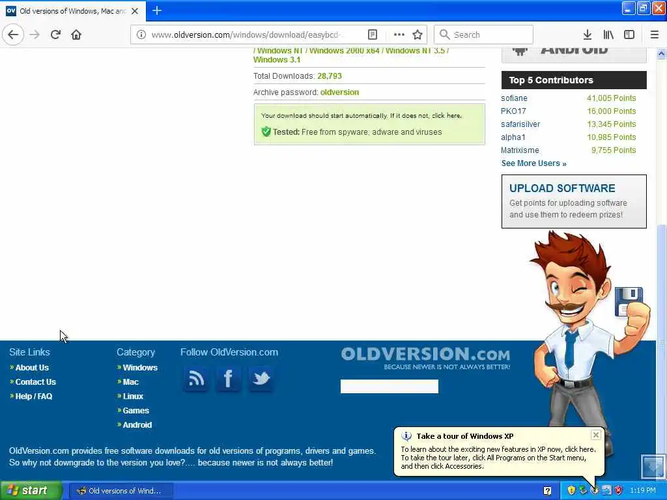
Task: Click the yellow security shield tray icon
Action: click(x=571, y=490)
